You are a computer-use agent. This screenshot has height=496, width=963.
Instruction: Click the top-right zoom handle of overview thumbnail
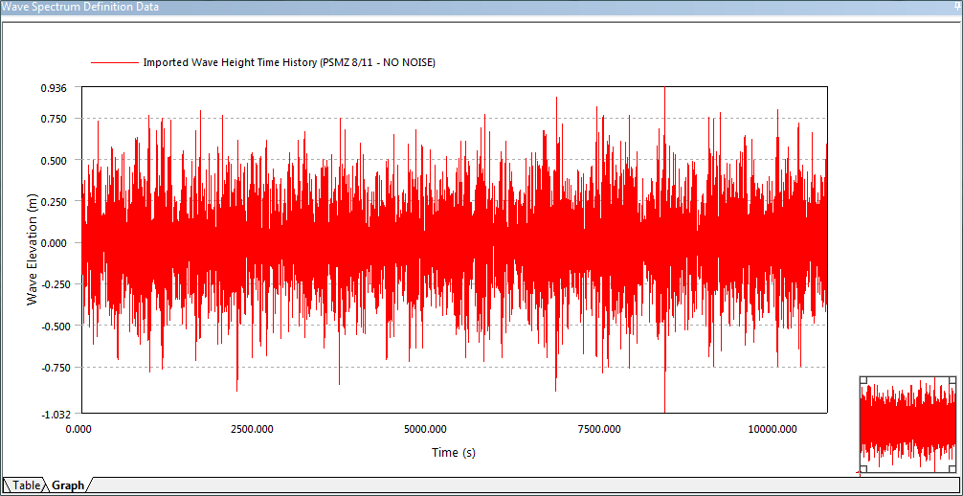(952, 380)
